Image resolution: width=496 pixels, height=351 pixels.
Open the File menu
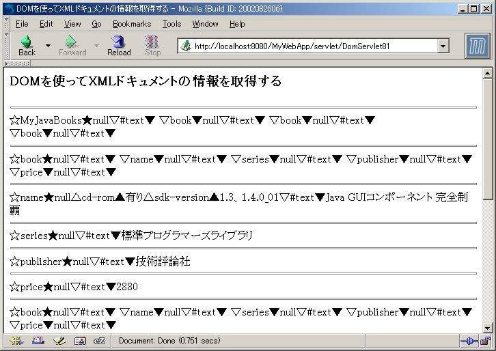22,24
